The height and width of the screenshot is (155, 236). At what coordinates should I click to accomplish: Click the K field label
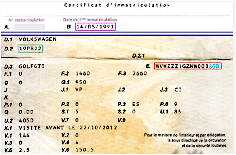tap(6, 97)
